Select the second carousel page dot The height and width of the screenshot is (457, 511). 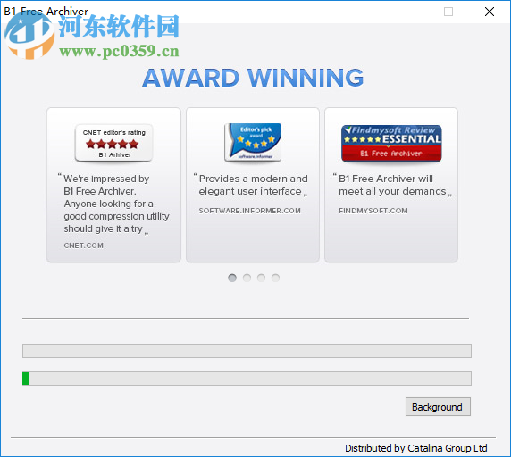point(247,278)
